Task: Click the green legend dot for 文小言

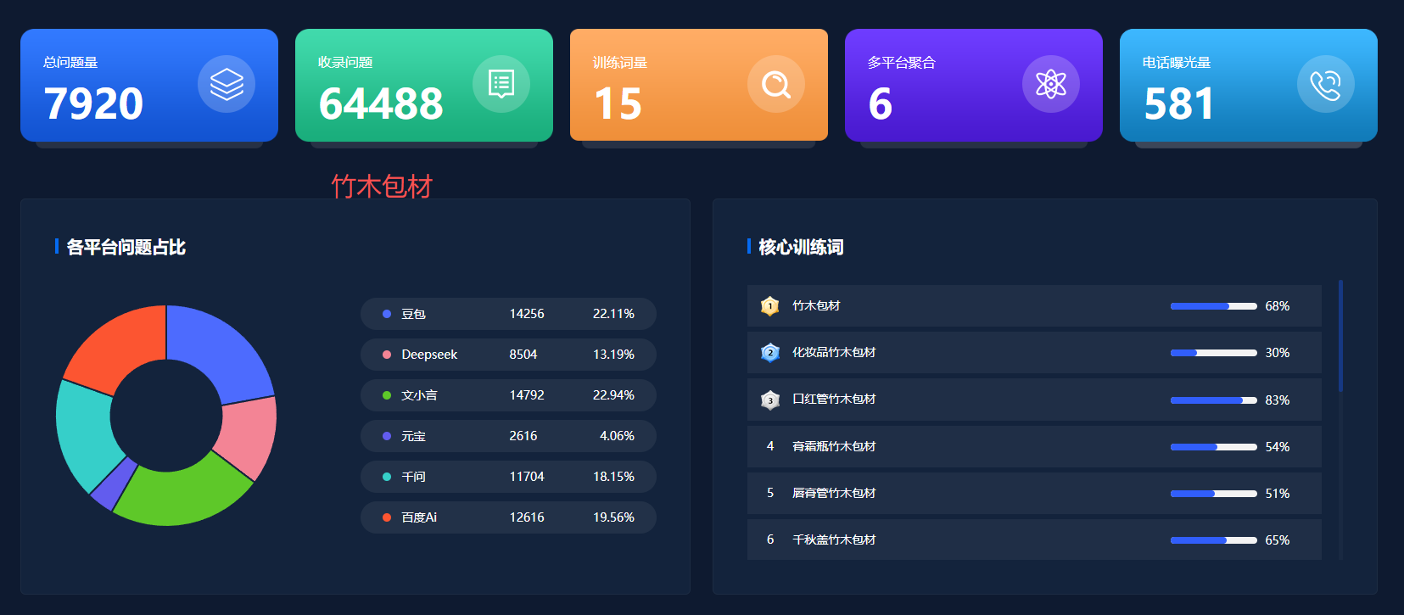Action: [387, 395]
